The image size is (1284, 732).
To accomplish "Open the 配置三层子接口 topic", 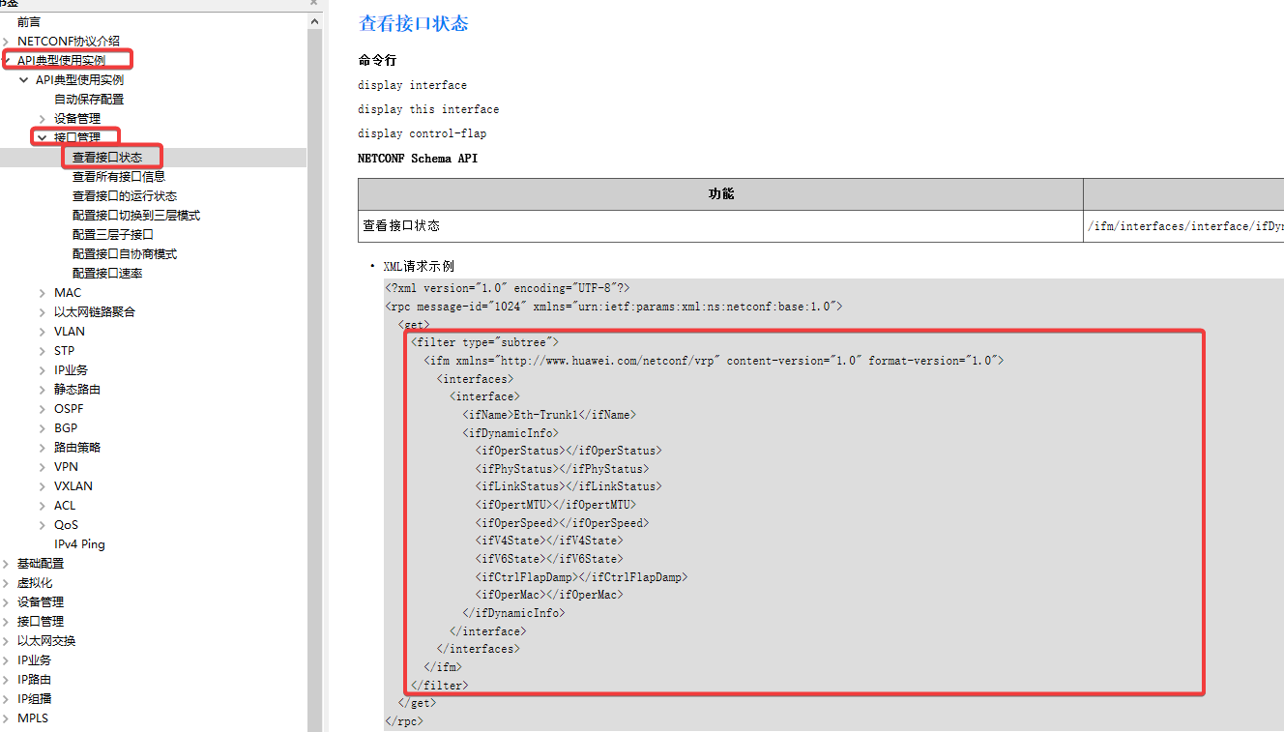I will (113, 234).
